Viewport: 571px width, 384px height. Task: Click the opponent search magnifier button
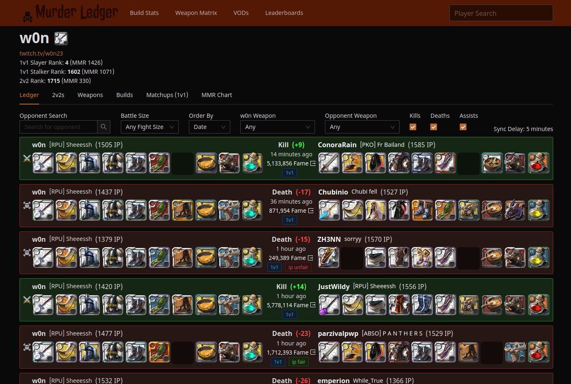(104, 127)
